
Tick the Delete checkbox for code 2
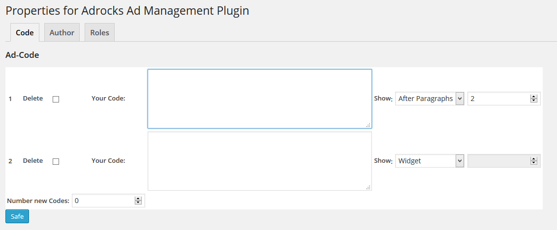tap(56, 161)
